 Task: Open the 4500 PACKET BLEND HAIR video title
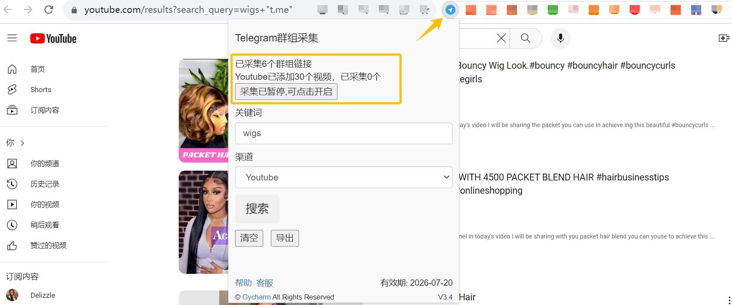[x=564, y=184]
